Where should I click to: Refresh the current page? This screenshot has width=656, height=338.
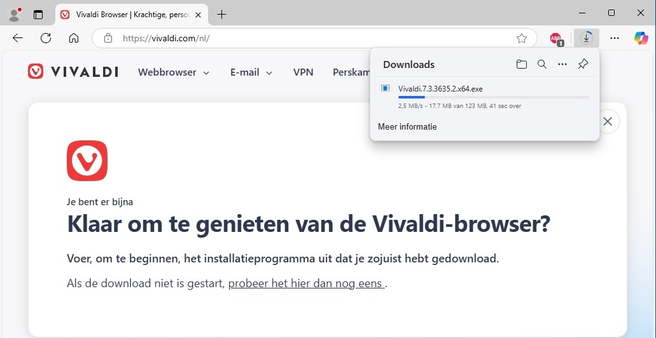[46, 38]
